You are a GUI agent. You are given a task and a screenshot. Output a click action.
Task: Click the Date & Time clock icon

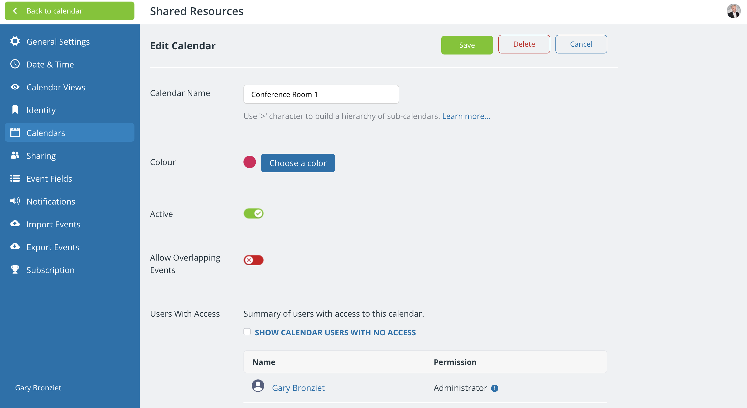pos(15,64)
